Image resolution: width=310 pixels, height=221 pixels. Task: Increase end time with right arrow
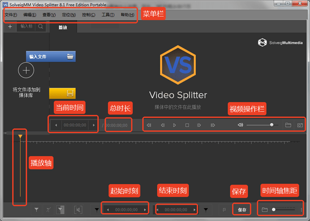[195, 210]
